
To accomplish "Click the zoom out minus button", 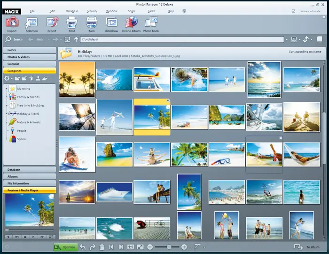I will click(x=150, y=247).
